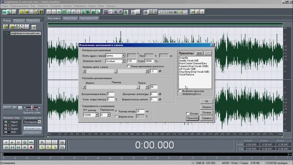Open the 'Особый' frequency range dropdown

[123, 61]
